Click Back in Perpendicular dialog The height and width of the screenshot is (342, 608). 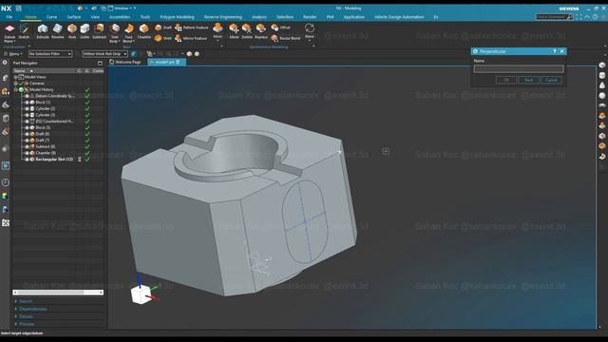coord(528,80)
